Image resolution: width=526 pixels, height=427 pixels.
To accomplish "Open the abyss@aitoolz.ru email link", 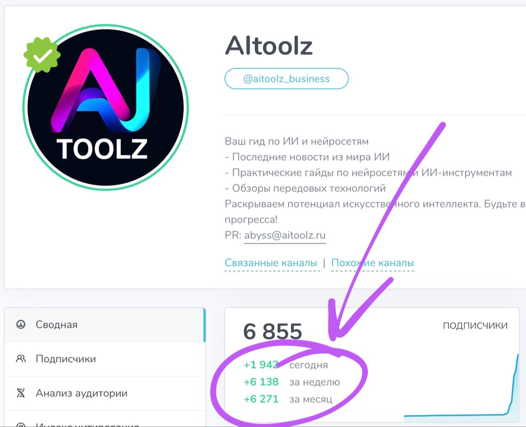I will (x=285, y=235).
